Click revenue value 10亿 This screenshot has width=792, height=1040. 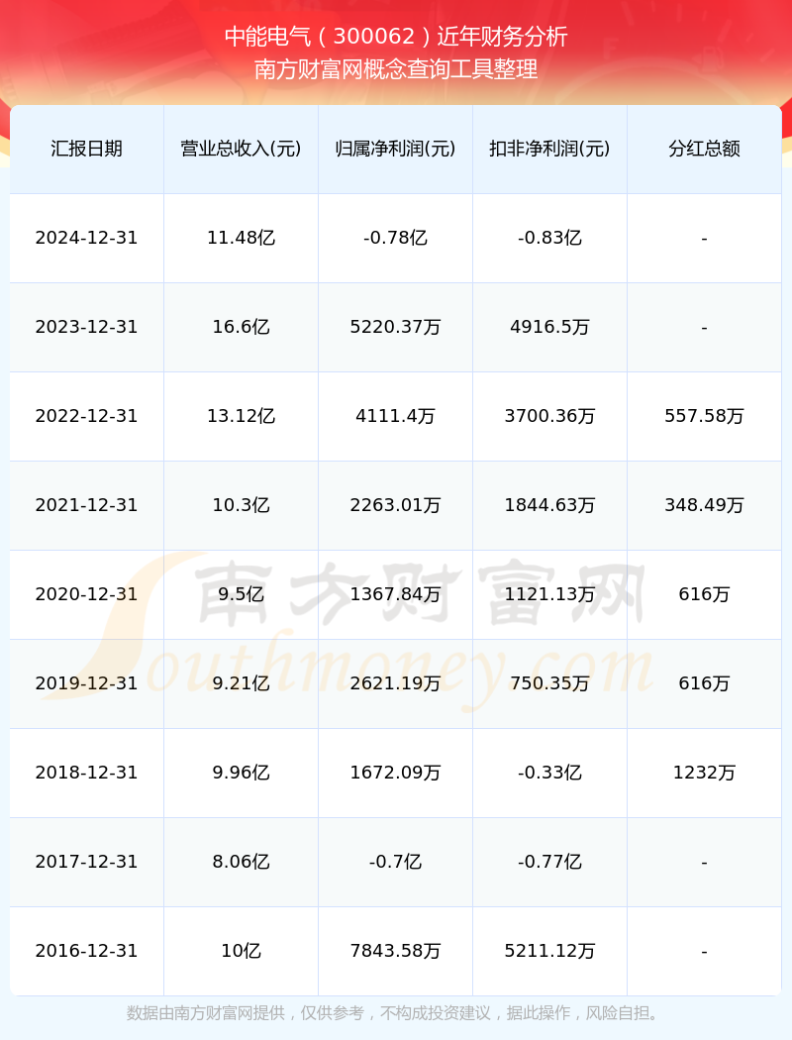tap(242, 951)
